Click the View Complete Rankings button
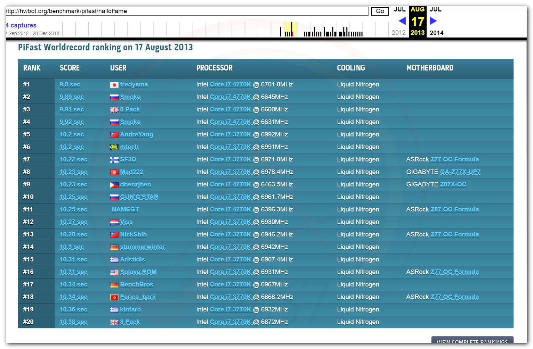The width and height of the screenshot is (533, 349). (472, 340)
